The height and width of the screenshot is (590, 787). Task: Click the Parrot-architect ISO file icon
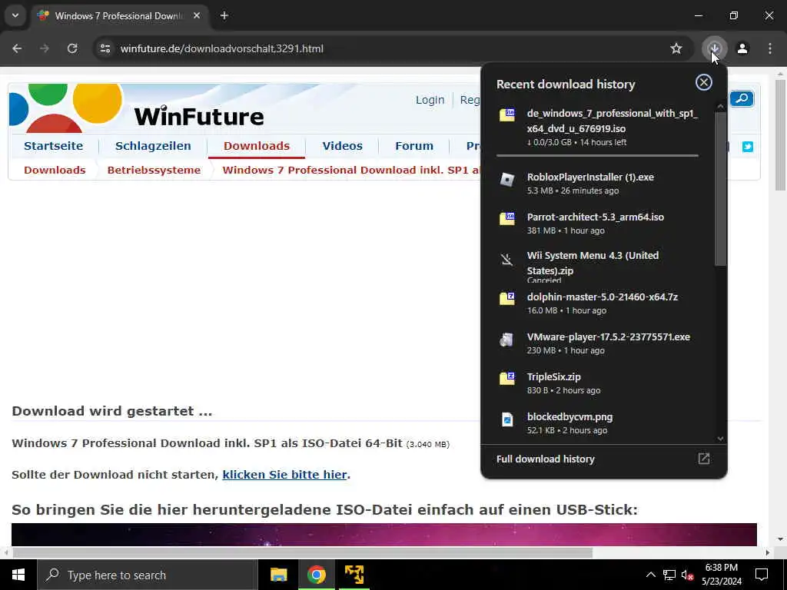coord(507,219)
